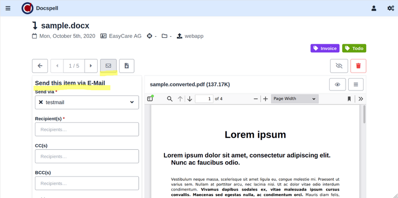The image size is (398, 198).
Task: Expand PDF tools double chevron menu
Action: click(x=361, y=99)
